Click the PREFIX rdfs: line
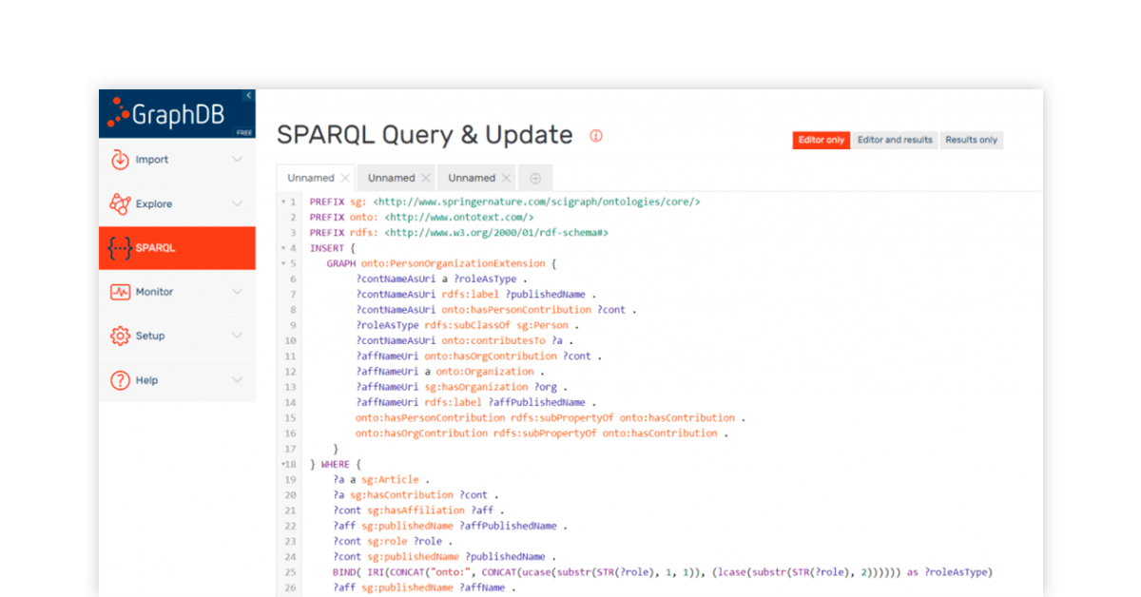Viewport: 1141px width, 597px height. [459, 233]
